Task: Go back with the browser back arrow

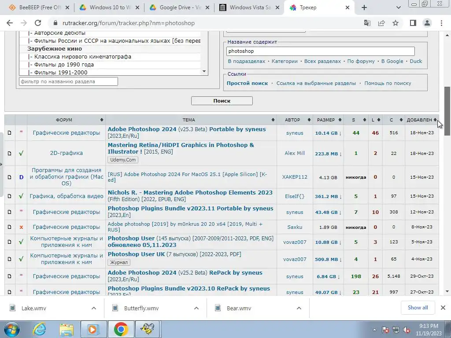Action: pos(10,23)
